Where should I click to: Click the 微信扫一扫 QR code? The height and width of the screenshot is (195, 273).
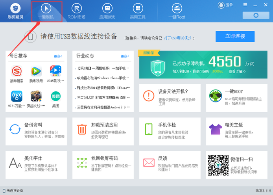(x=218, y=165)
